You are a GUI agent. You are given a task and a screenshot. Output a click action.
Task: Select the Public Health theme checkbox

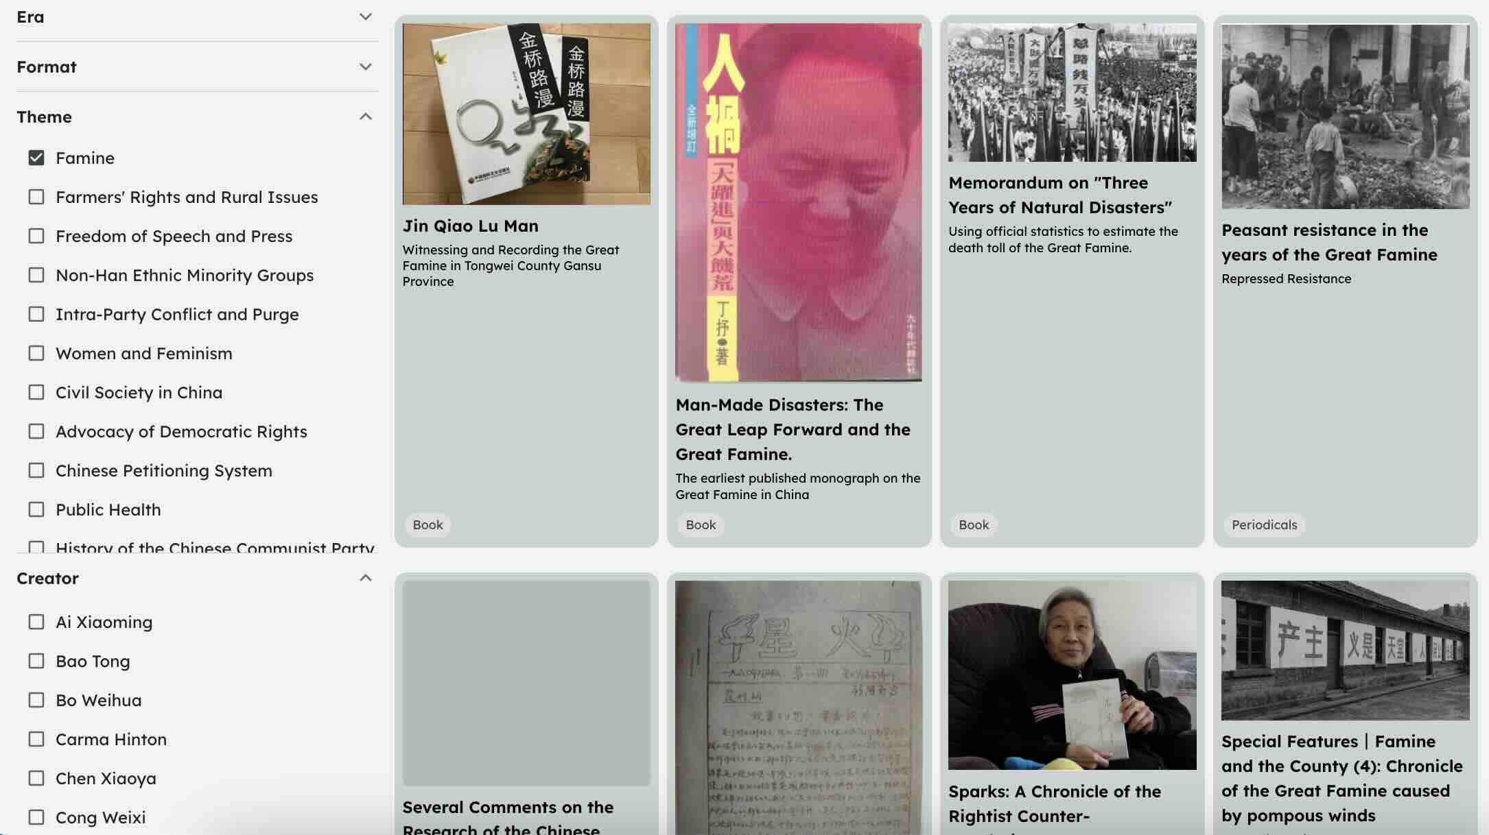point(36,509)
